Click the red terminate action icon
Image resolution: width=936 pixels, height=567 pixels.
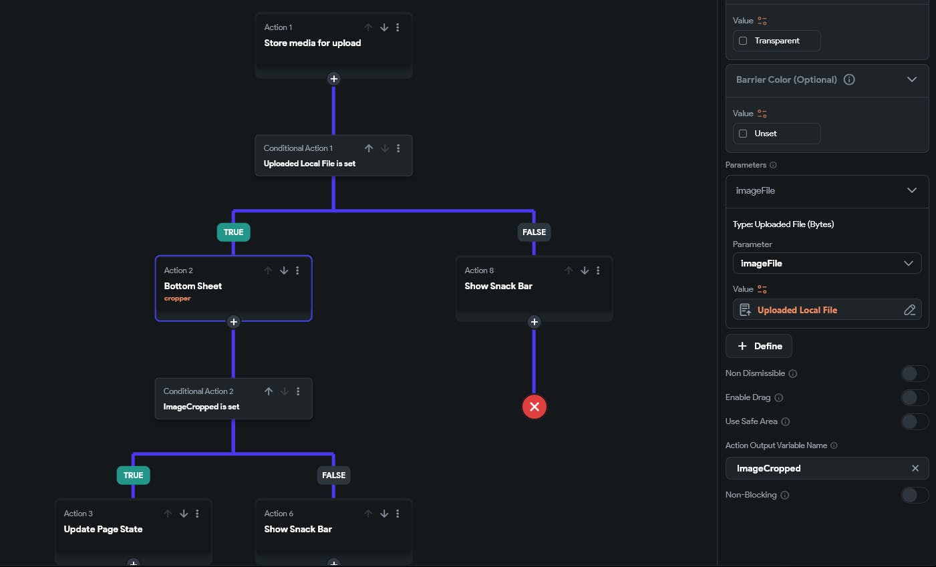[x=534, y=407]
